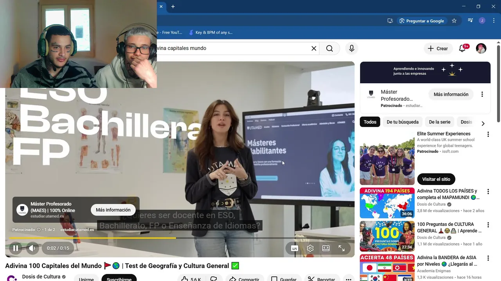The height and width of the screenshot is (281, 501).
Task: Open the Key & BPM bookmark
Action: pyautogui.click(x=211, y=32)
